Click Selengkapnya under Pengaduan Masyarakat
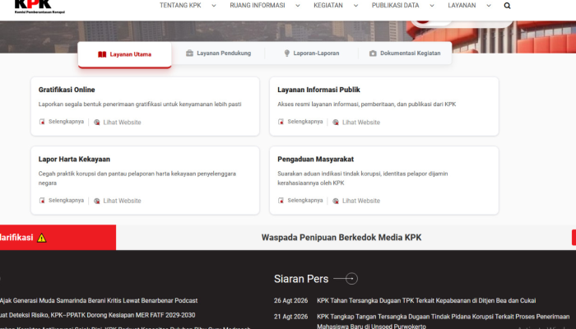 (305, 200)
